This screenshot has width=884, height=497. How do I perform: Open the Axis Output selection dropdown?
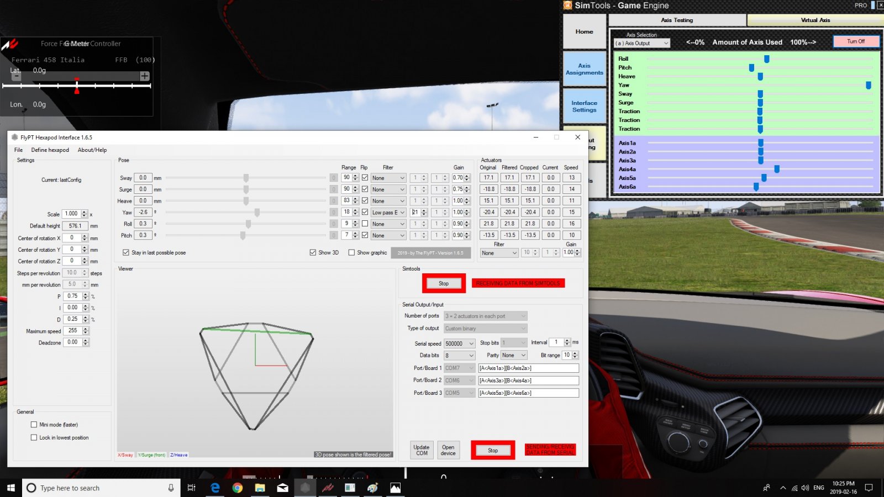click(642, 43)
